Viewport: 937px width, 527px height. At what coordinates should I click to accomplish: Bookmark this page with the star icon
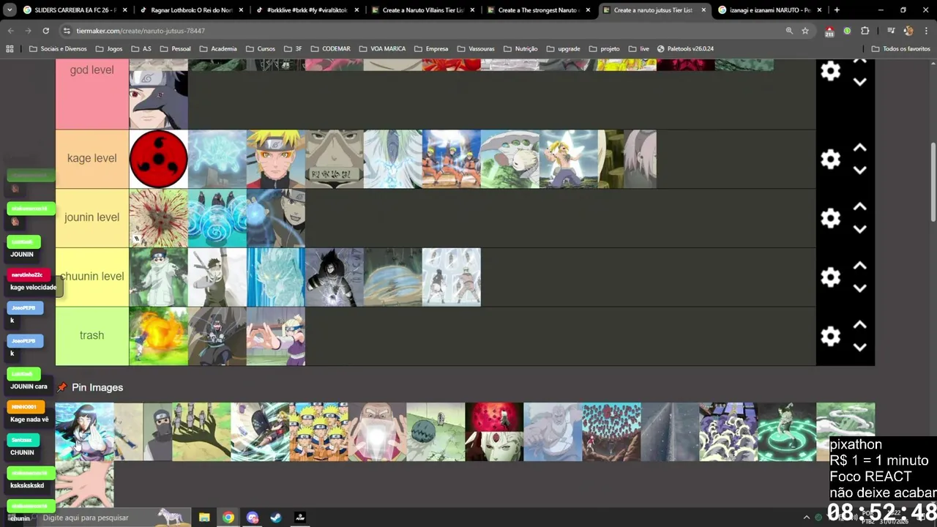805,31
